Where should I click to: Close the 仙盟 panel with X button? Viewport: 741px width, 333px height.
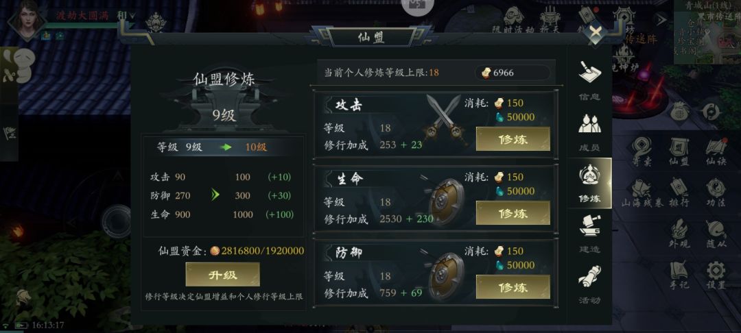pyautogui.click(x=596, y=32)
